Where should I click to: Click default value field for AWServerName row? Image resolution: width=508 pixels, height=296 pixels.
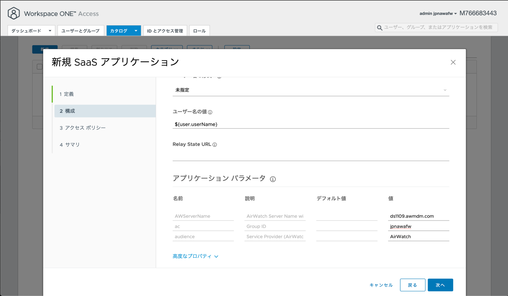[347, 216]
